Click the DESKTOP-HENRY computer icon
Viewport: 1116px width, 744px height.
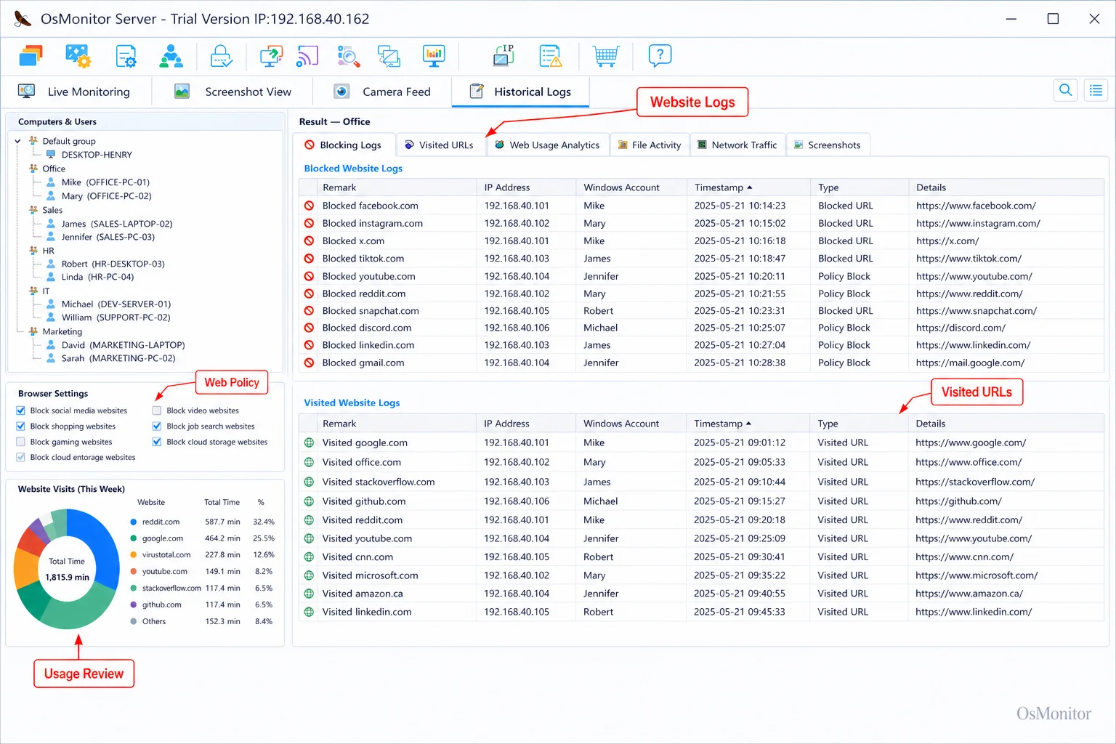[51, 155]
